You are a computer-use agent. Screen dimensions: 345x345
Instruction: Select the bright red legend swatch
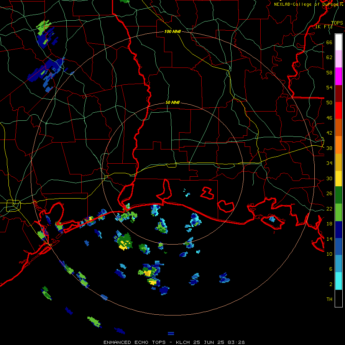click(x=338, y=110)
